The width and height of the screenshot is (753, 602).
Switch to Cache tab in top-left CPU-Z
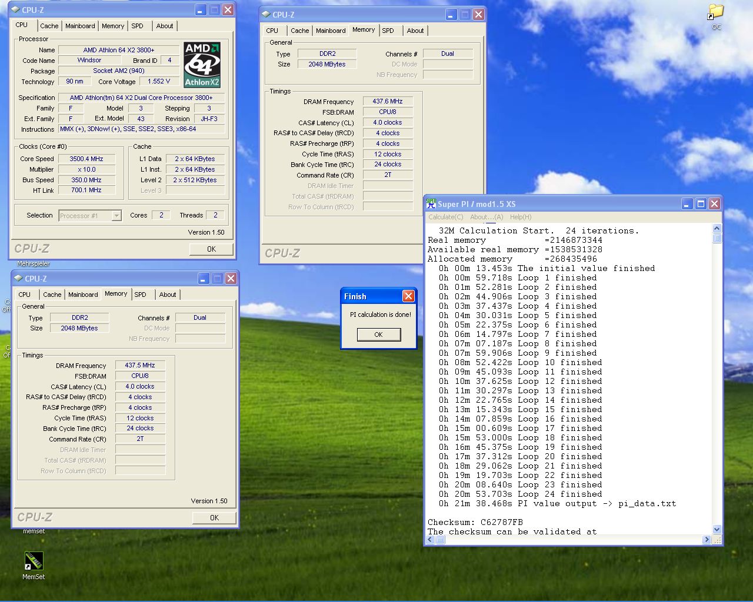pyautogui.click(x=49, y=26)
